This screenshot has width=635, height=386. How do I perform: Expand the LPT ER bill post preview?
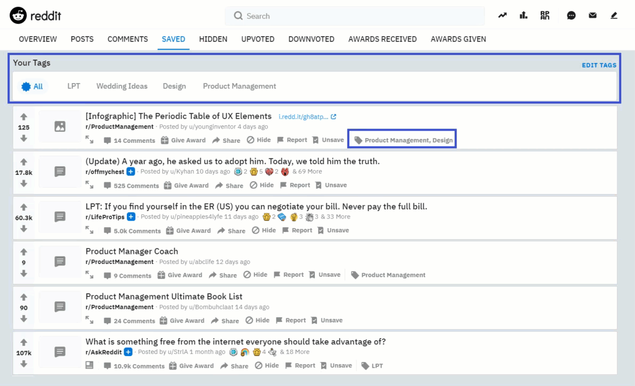89,230
